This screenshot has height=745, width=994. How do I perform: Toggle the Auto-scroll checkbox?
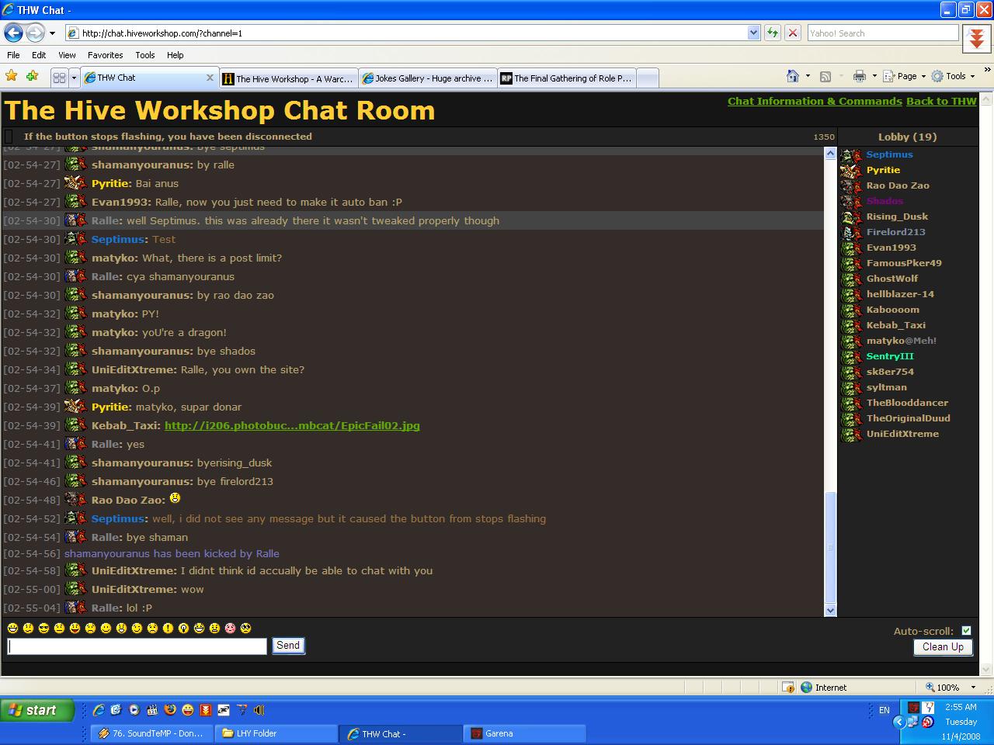[966, 631]
